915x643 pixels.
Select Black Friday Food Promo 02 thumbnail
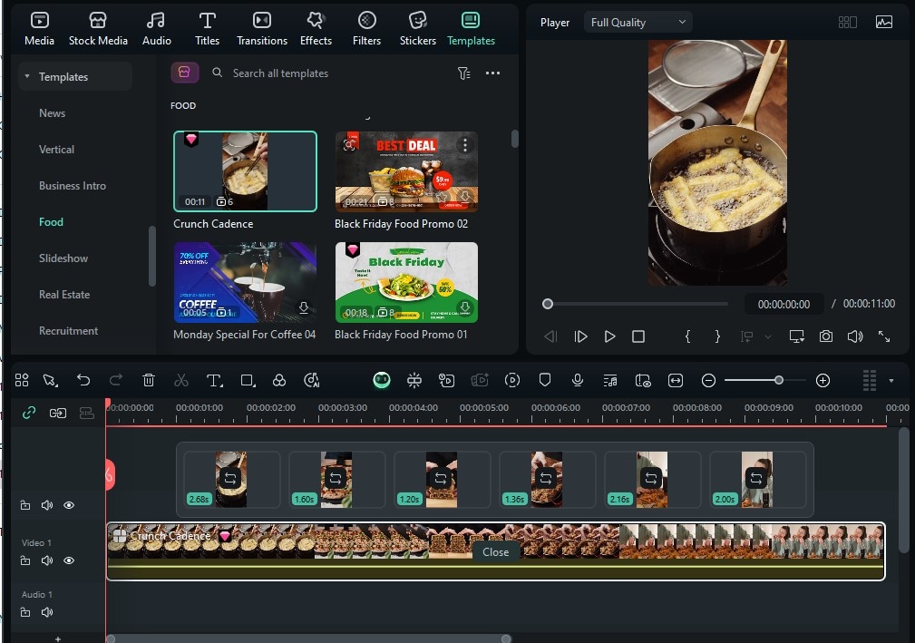point(406,171)
